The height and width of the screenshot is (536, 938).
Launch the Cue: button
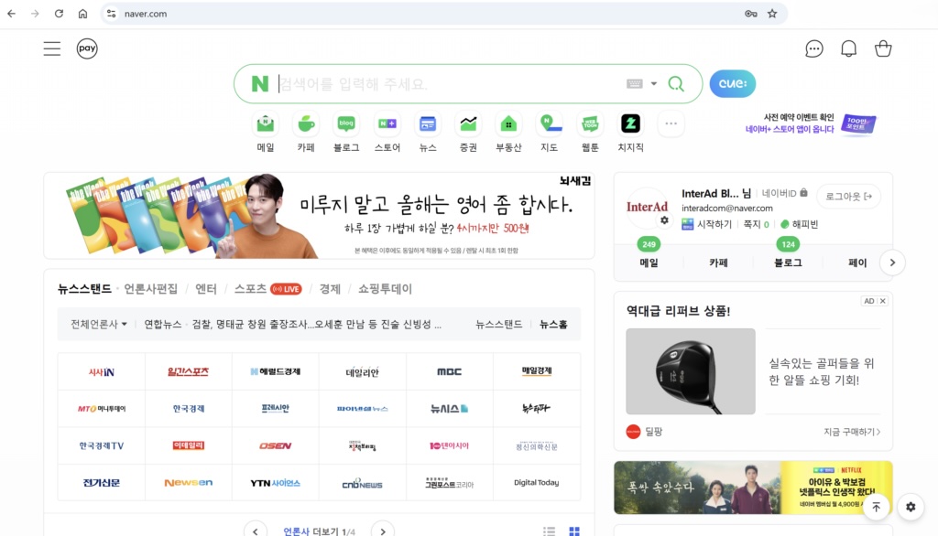[x=732, y=83]
